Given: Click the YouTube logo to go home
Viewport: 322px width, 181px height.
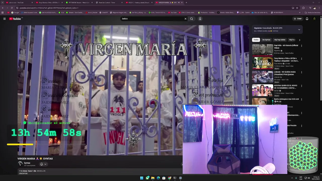Looking at the screenshot, I should (x=15, y=19).
